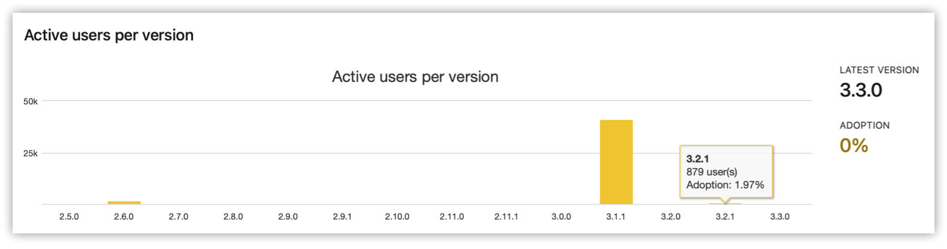This screenshot has height=249, width=947.
Task: Select the 2.9.1 axis label
Action: pyautogui.click(x=342, y=217)
